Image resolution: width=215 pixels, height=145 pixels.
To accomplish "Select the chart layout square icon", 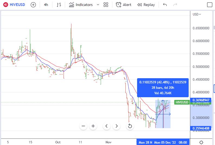I will (x=210, y=5).
